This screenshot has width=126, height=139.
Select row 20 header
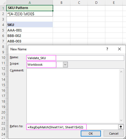point(3,112)
